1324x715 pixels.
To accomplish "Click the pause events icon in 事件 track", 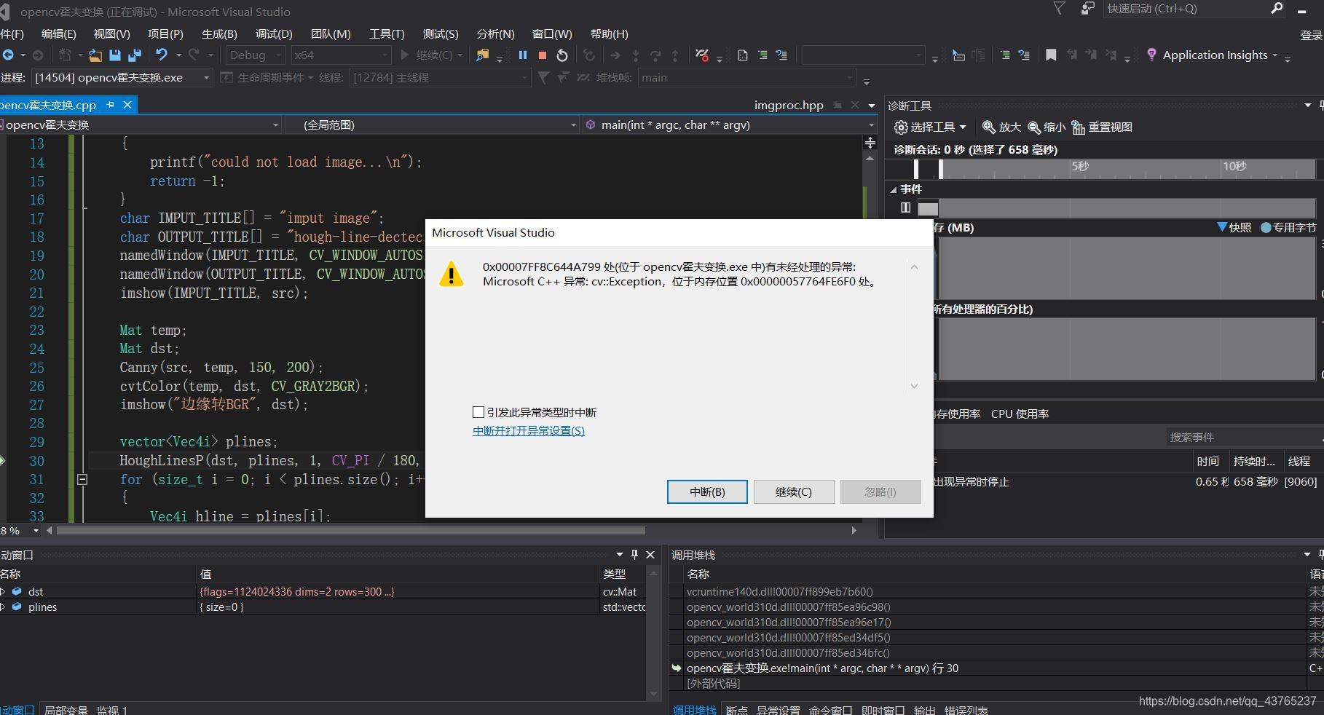I will click(905, 208).
